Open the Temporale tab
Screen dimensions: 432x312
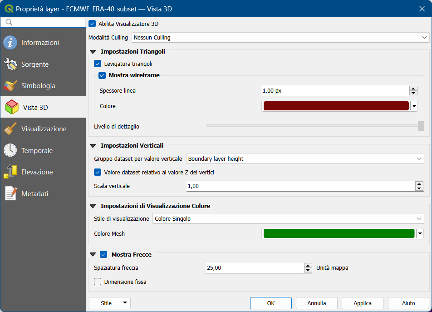[43, 150]
